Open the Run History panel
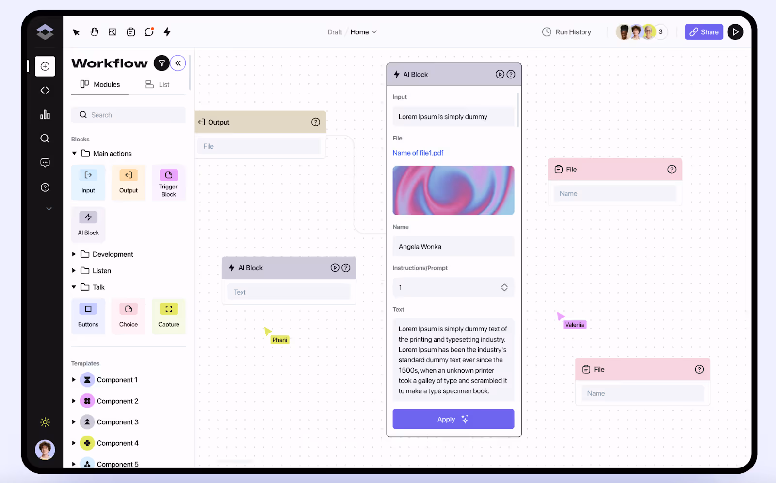776x483 pixels. [x=566, y=31]
